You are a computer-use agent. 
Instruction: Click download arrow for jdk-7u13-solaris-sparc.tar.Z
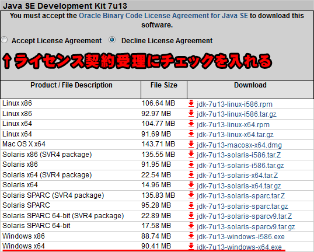click(191, 195)
